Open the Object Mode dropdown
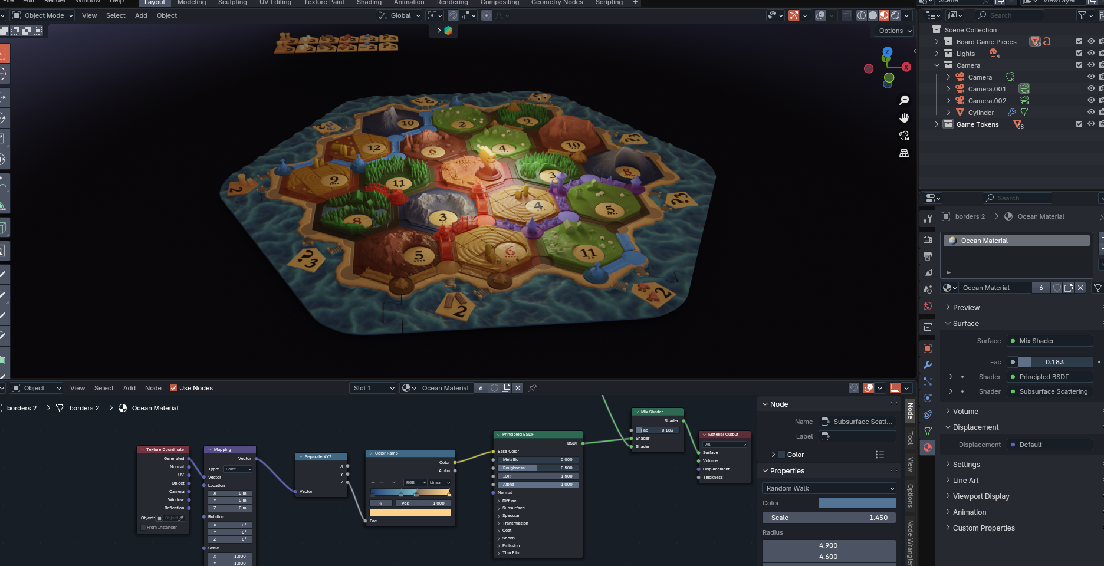This screenshot has width=1104, height=566. click(43, 15)
